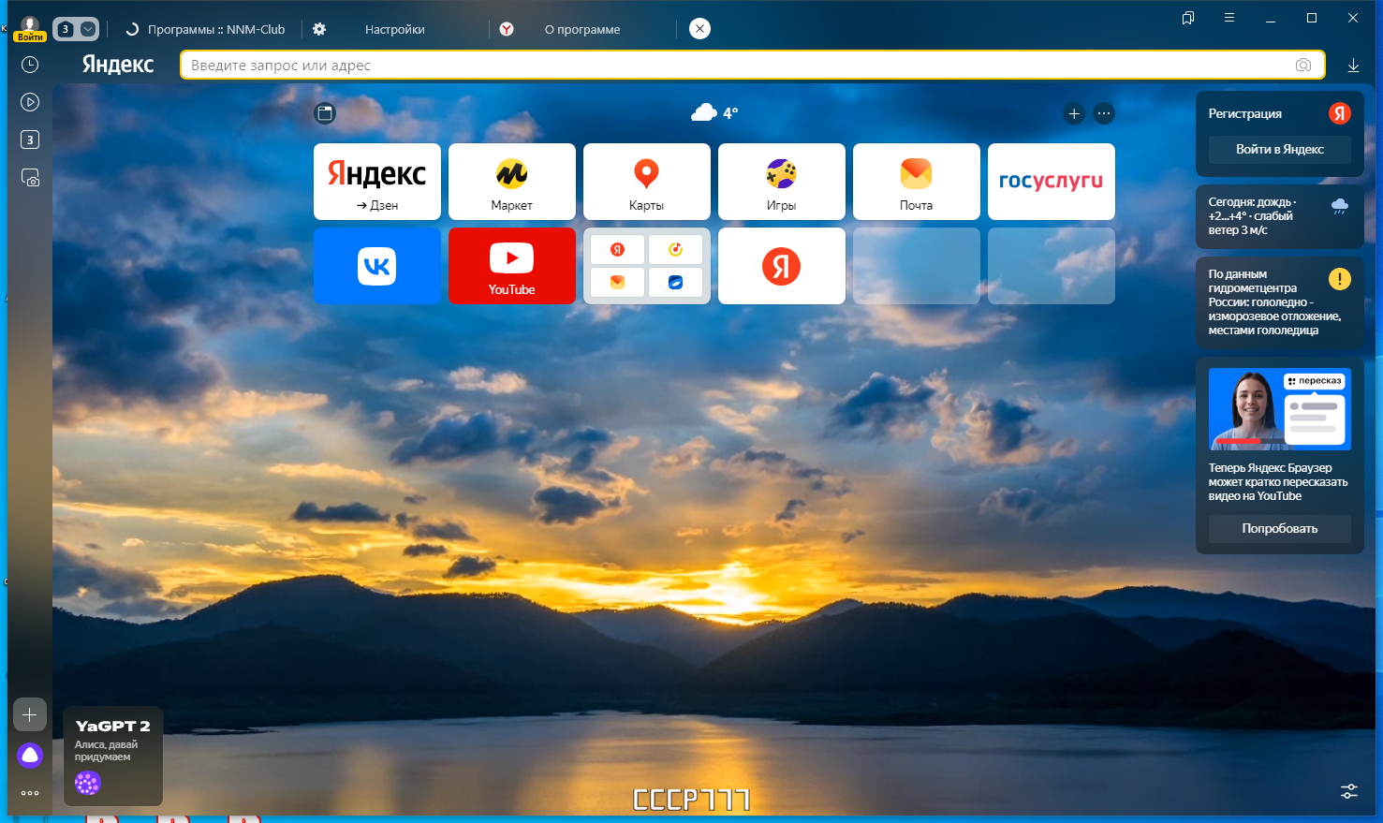1383x823 pixels.
Task: Open the browser hamburger main menu
Action: 1229,18
